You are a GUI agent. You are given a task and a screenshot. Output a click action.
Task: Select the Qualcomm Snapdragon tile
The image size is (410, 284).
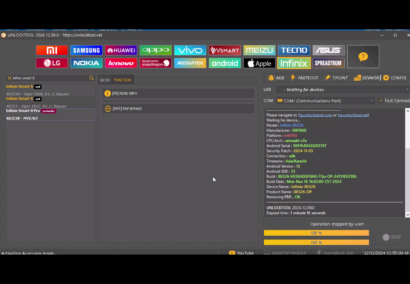tap(156, 63)
